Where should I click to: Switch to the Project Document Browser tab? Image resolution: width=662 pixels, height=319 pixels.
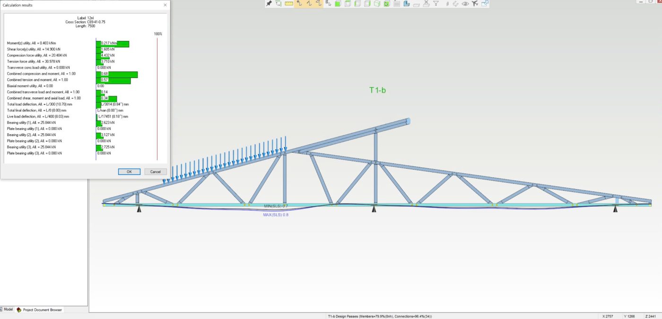point(42,310)
